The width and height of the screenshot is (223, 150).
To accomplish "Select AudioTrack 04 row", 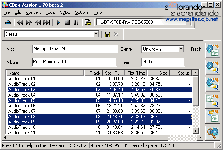I will click(x=100, y=95).
